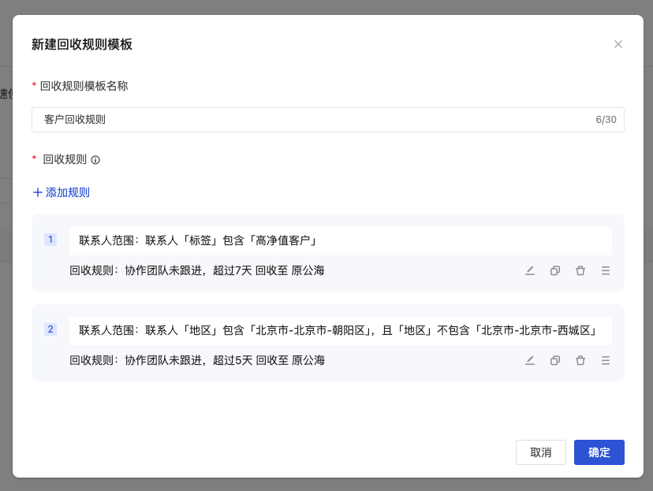Copy rule 2 using the duplicate icon

click(x=555, y=360)
